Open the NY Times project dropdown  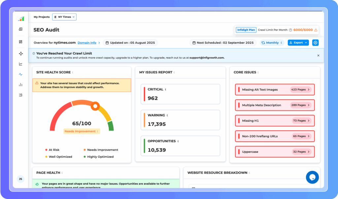pyautogui.click(x=64, y=17)
